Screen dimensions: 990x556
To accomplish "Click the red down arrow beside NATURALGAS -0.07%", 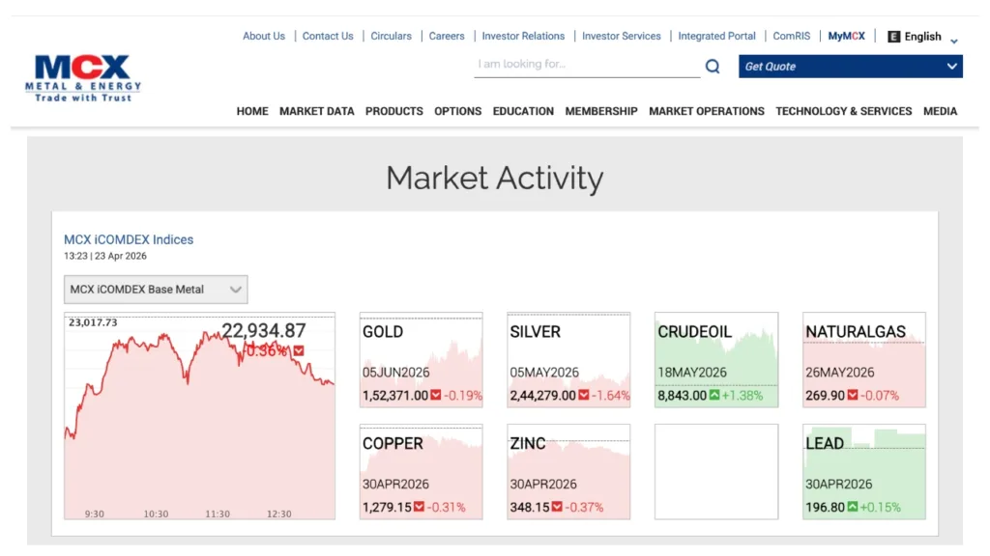I will [x=853, y=395].
